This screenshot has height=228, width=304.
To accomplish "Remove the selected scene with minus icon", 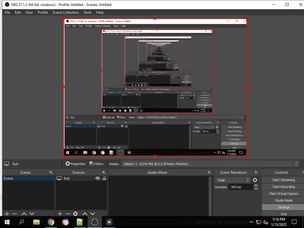I will pyautogui.click(x=15, y=214).
